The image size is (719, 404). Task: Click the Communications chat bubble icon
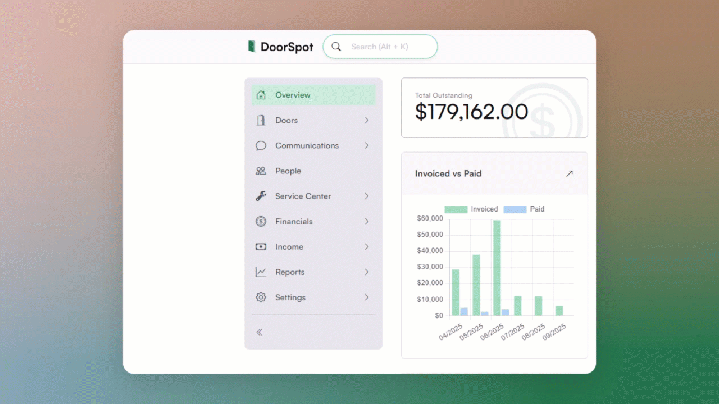261,145
